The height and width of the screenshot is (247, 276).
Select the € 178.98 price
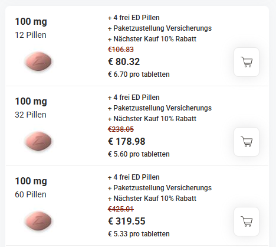click(127, 141)
